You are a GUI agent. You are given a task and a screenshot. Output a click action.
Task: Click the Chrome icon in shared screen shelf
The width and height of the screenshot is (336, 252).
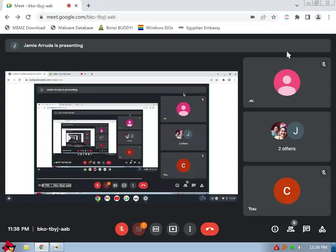click(x=98, y=199)
